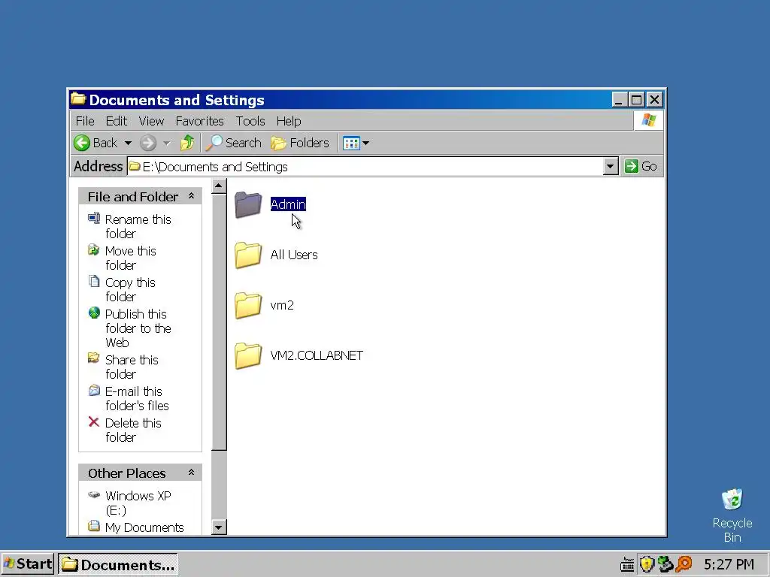The image size is (770, 577).
Task: Open the Search toolbar button
Action: tap(233, 143)
